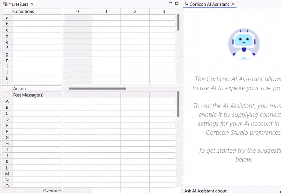Close the Corticon AI Assistant tab

tap(233, 4)
